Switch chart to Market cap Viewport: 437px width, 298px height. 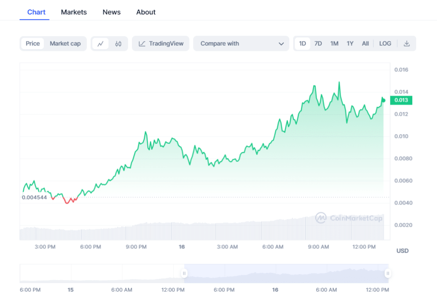[65, 44]
